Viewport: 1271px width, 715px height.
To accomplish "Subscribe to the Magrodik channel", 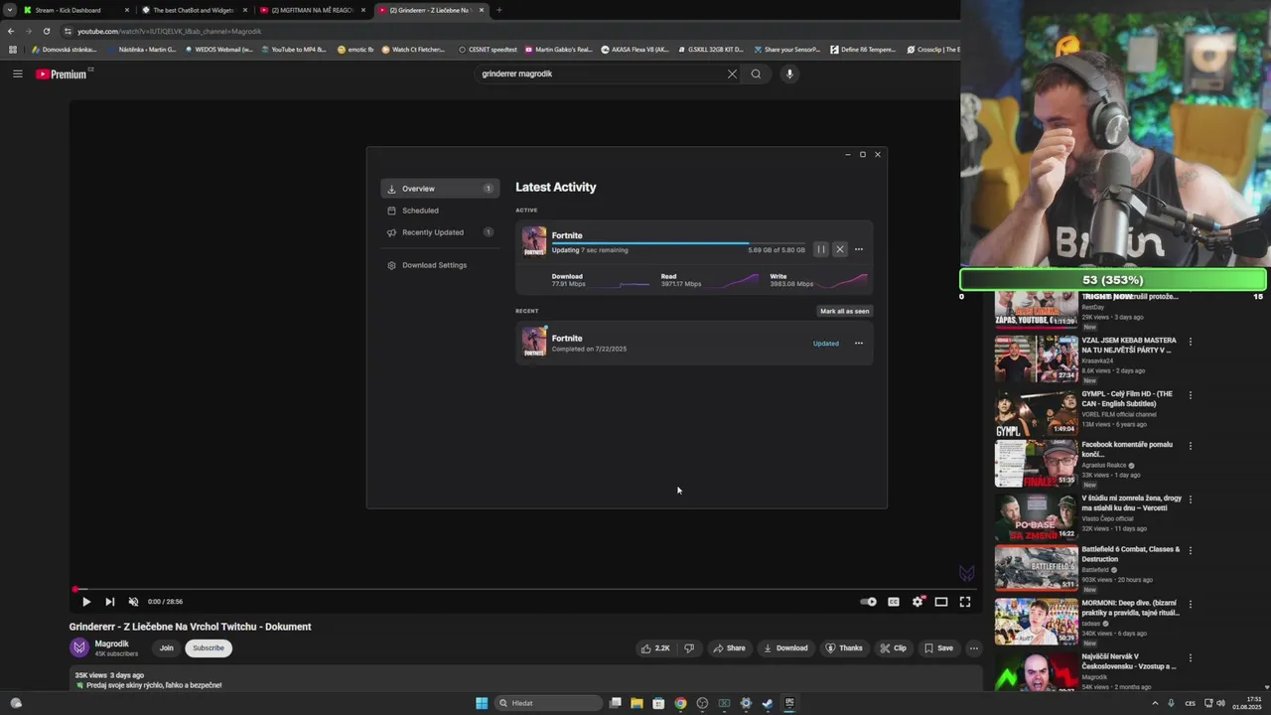I will click(x=209, y=648).
